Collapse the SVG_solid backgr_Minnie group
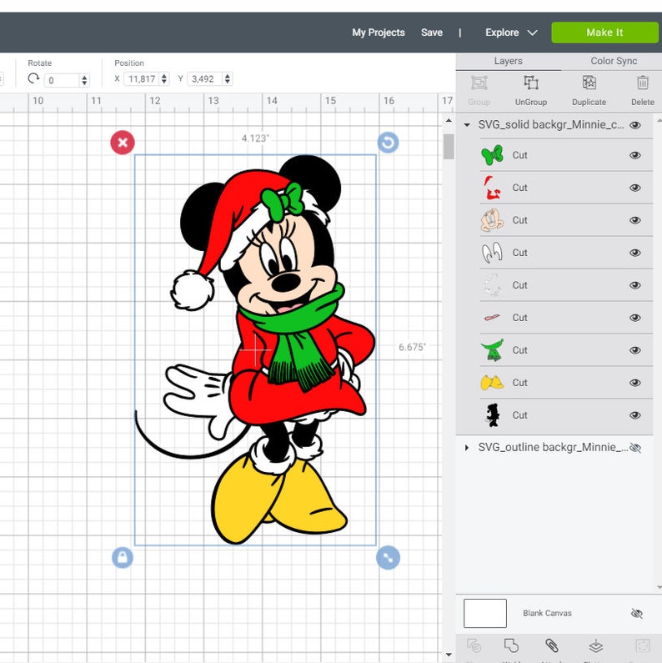662x663 pixels. [467, 125]
